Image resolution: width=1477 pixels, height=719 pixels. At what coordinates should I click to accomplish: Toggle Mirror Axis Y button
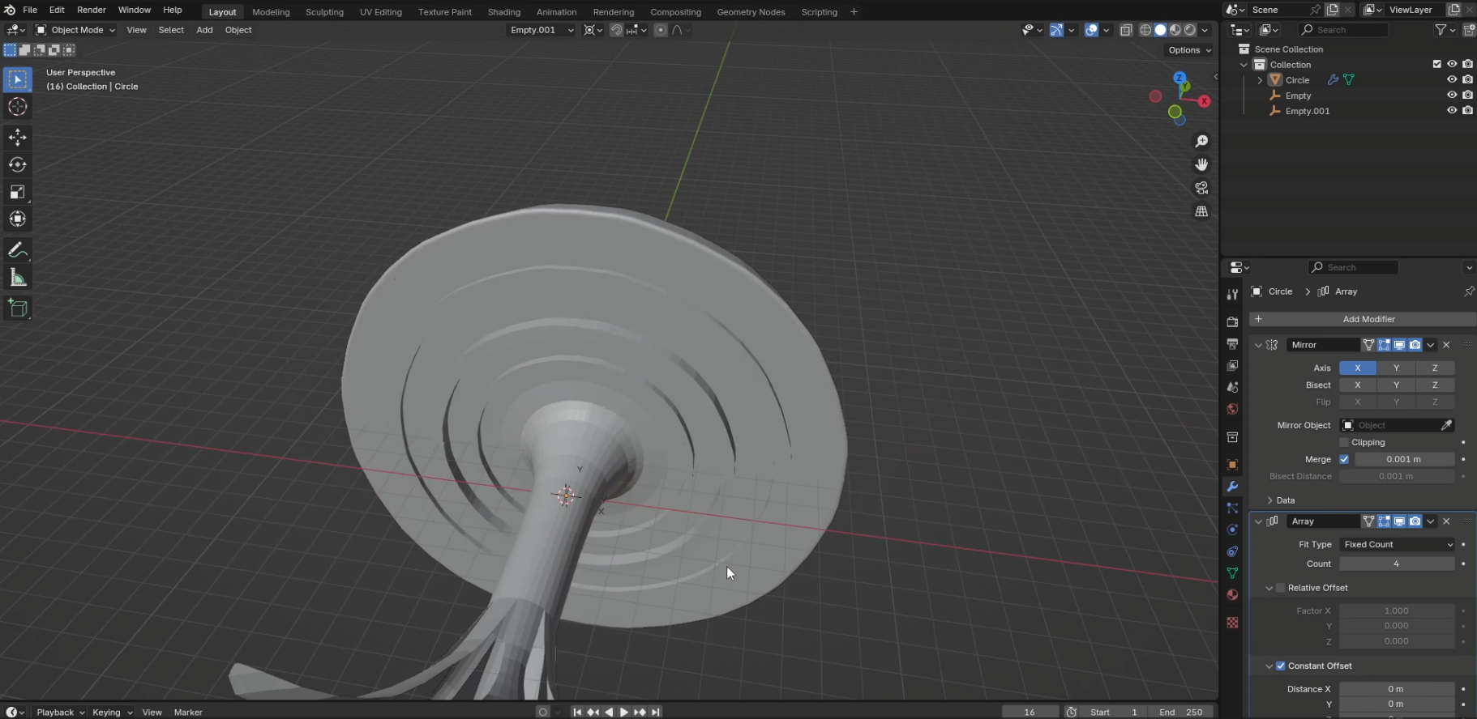[x=1396, y=368]
